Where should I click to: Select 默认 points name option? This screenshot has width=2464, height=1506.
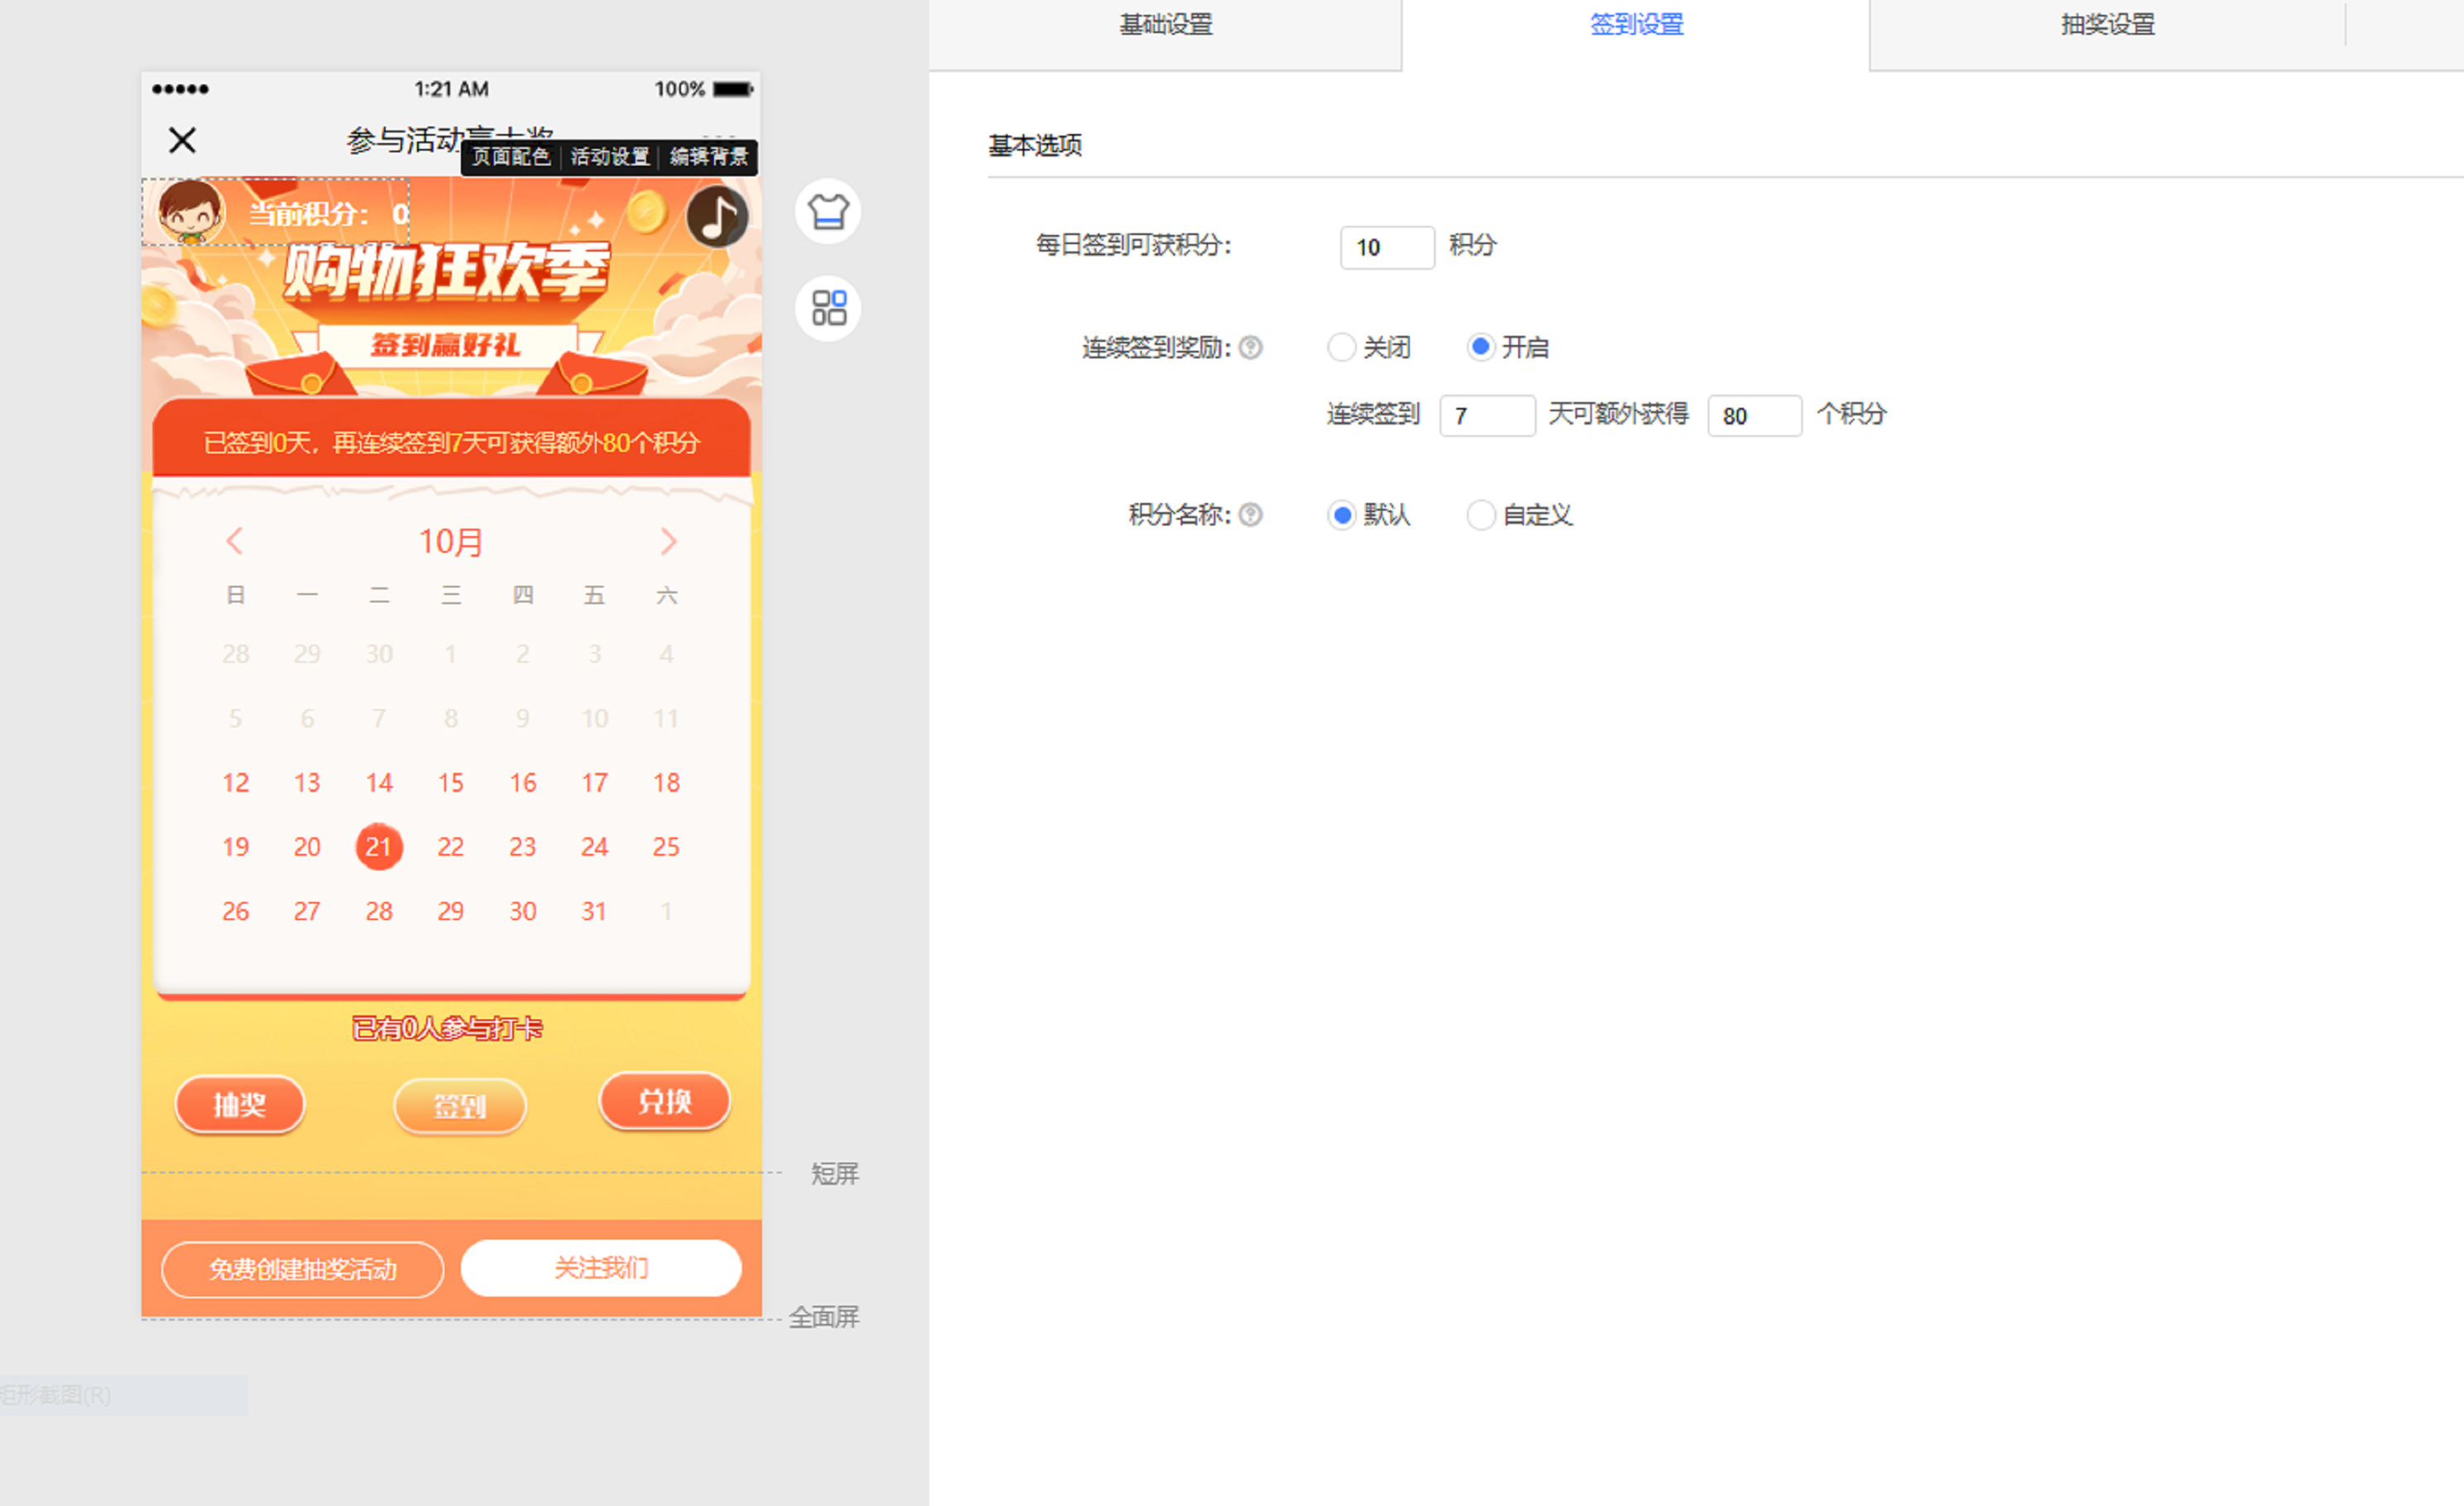1342,515
